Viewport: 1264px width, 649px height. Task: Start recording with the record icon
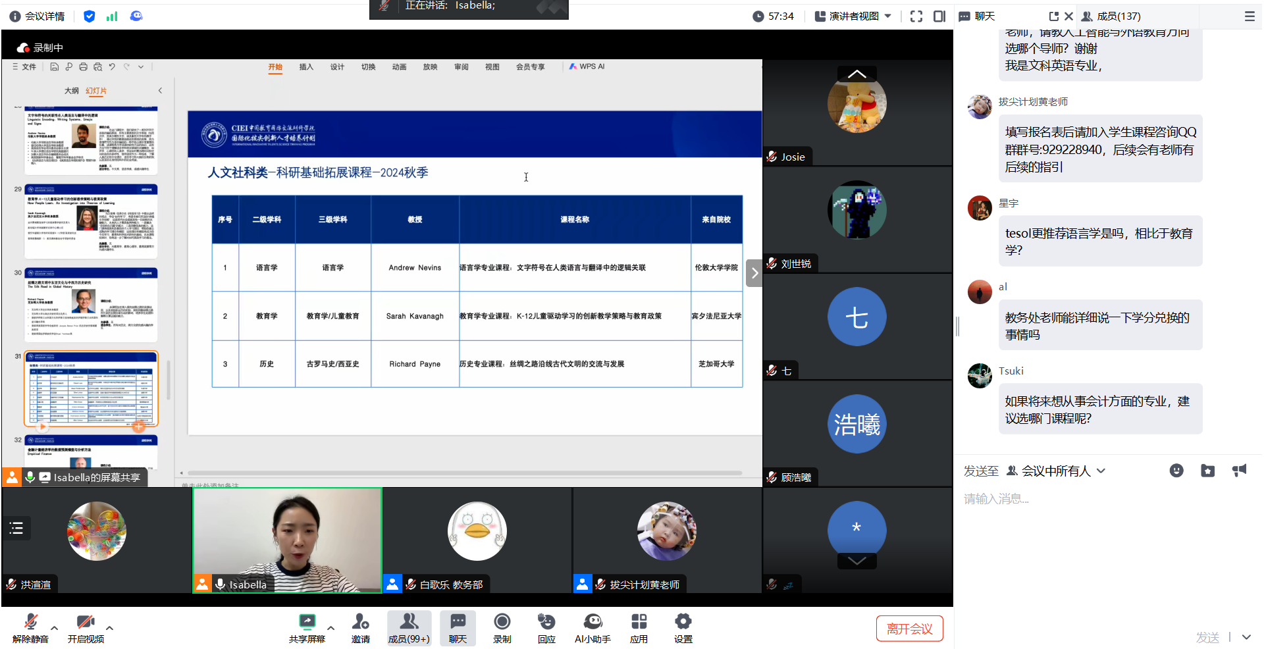[x=502, y=622]
